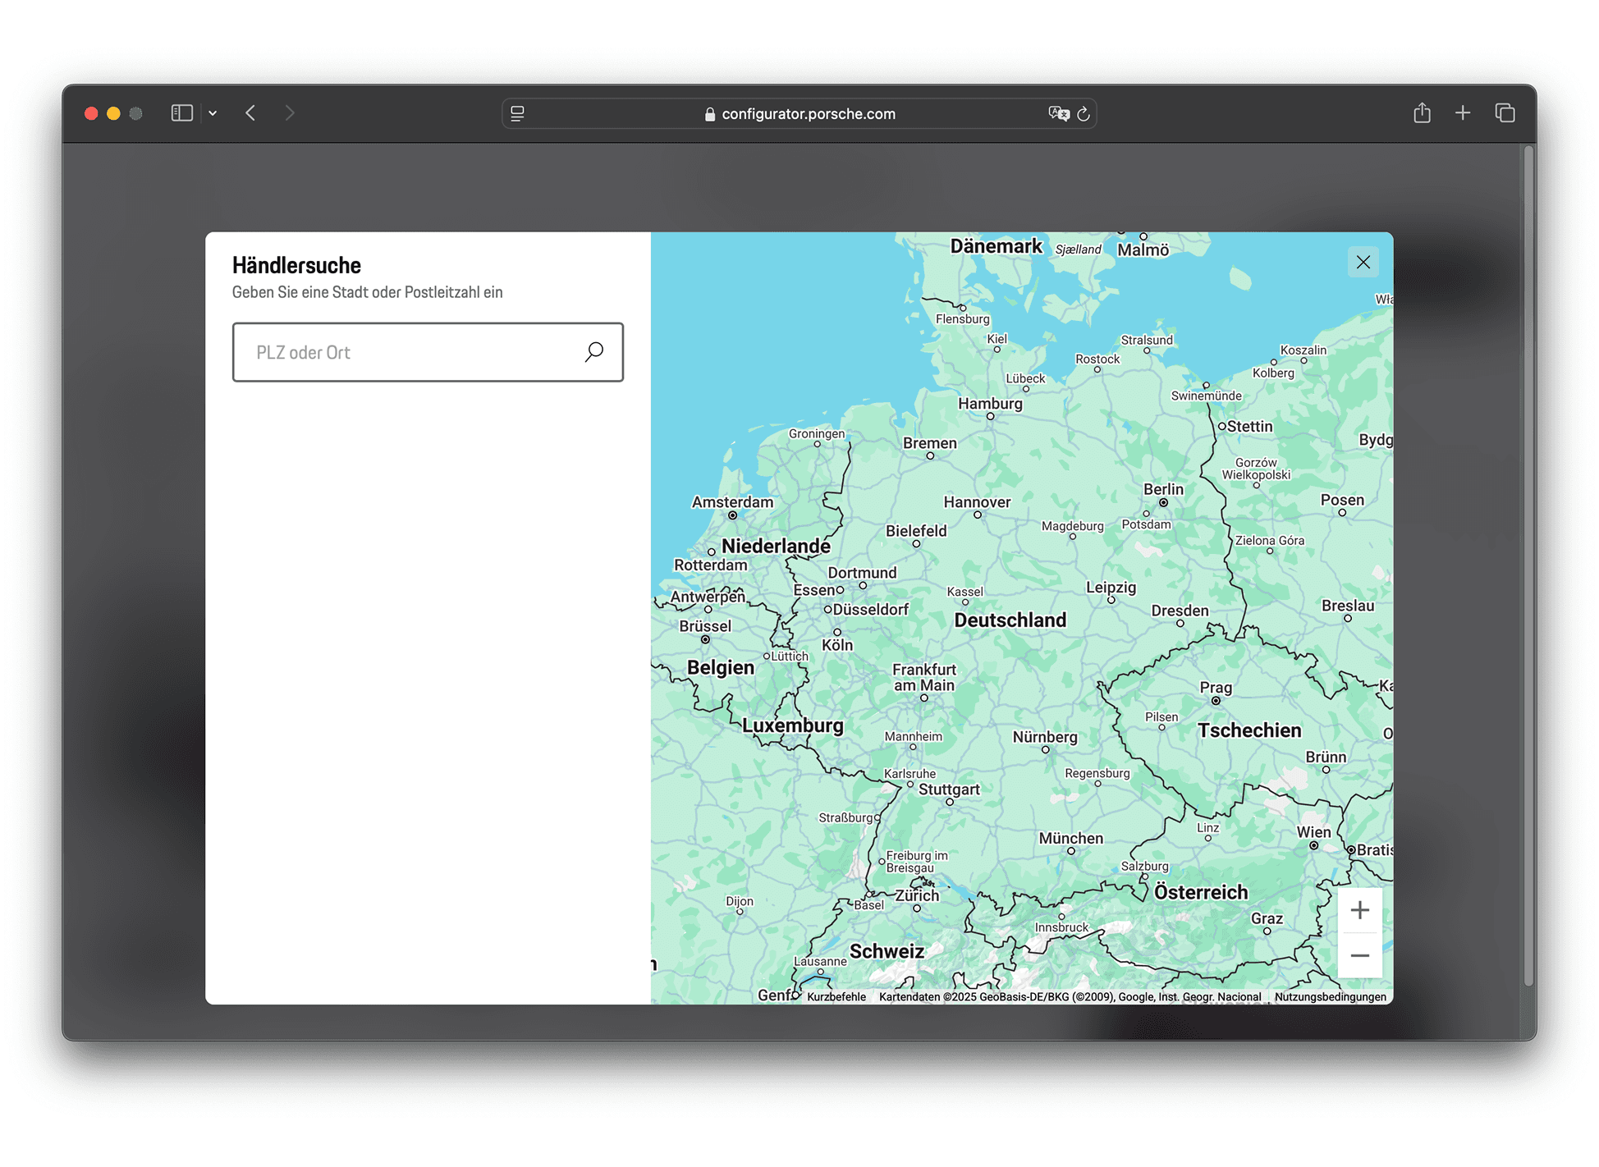Click Zürich on the map
Viewport: 1599px width, 1167px height.
click(917, 895)
